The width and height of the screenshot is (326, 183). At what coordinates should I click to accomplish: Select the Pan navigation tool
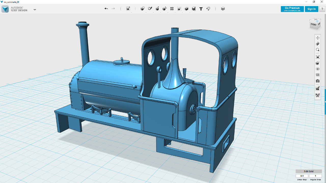[x=318, y=38]
